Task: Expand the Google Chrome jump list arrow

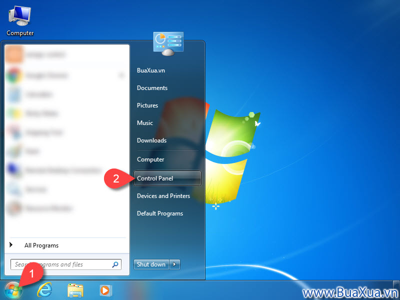Action: pos(121,75)
